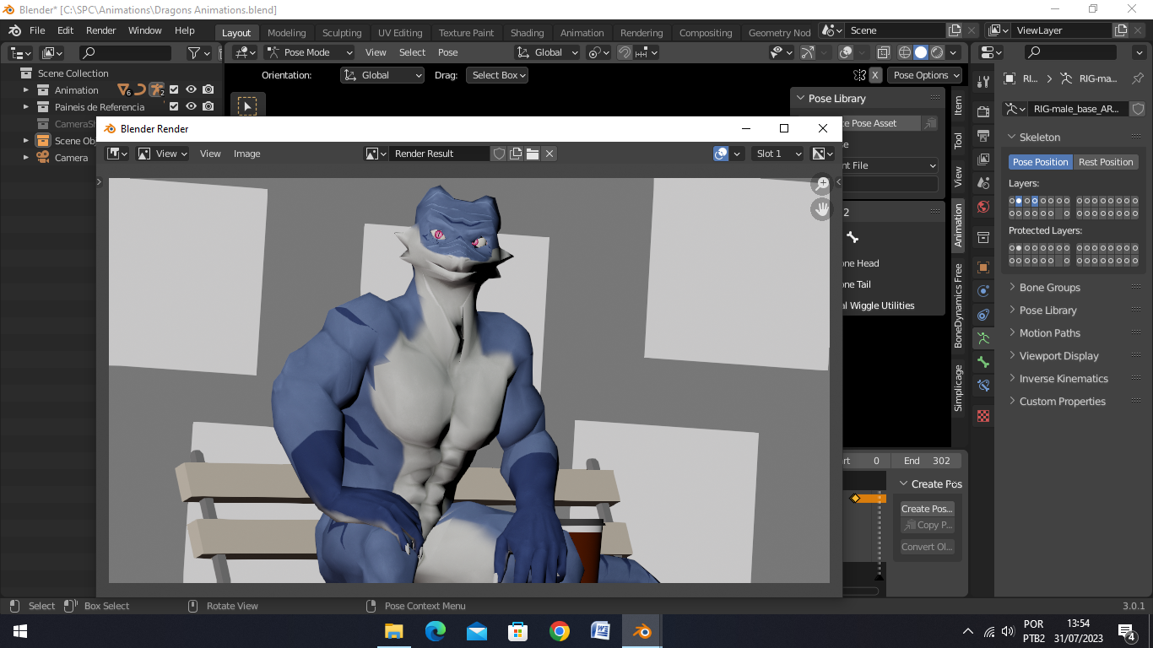This screenshot has width=1153, height=648.
Task: Click the Create Pos... button
Action: coord(927,509)
